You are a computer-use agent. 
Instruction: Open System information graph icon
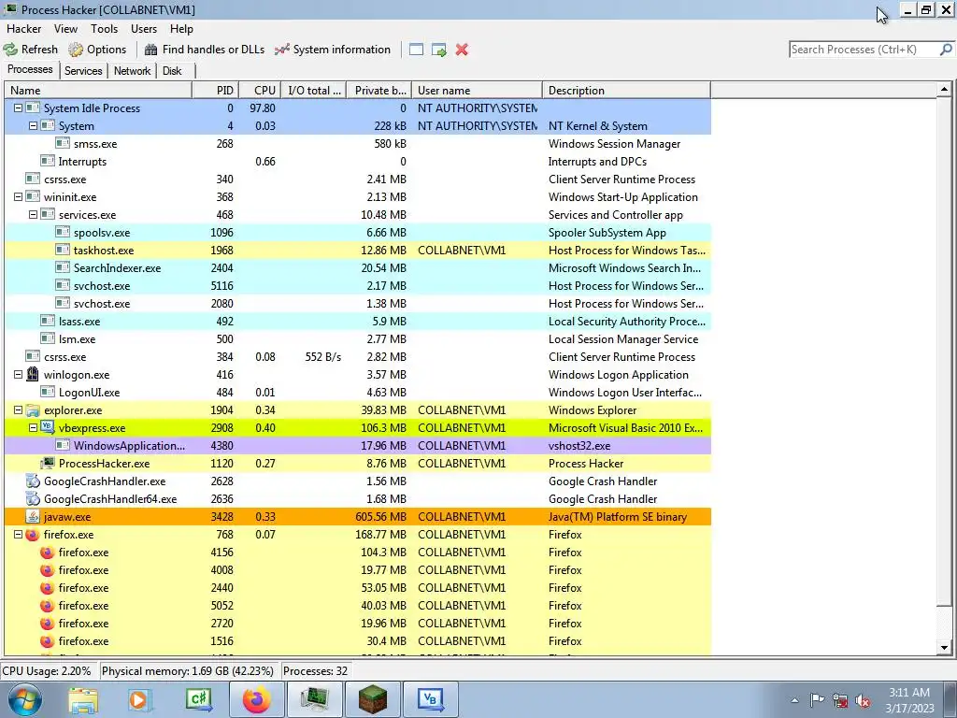point(281,50)
